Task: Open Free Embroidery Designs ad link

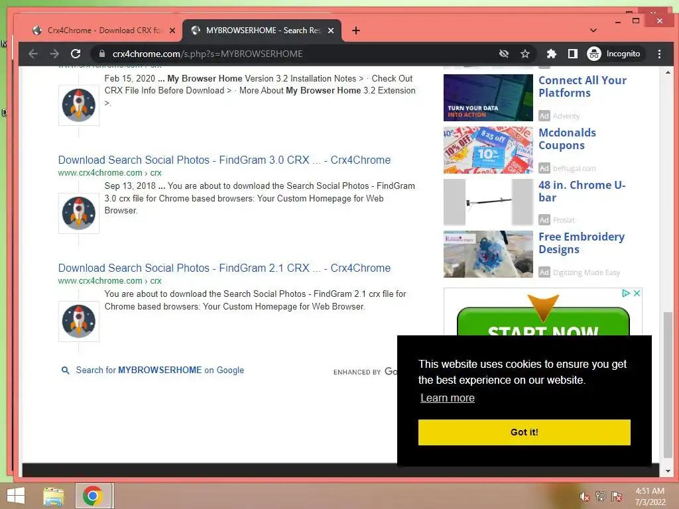Action: (x=581, y=243)
